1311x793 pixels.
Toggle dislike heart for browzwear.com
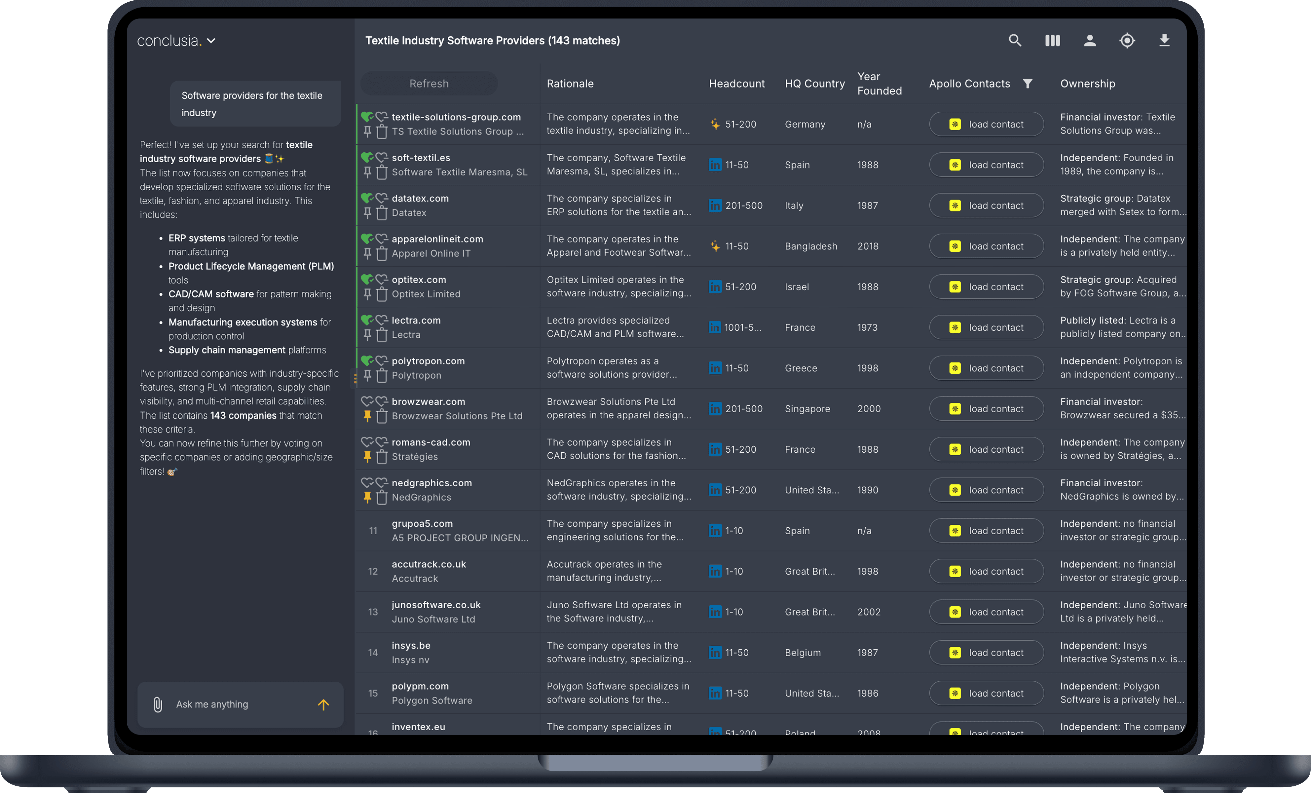tap(382, 401)
